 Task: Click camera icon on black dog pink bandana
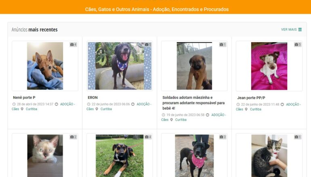coord(221,137)
